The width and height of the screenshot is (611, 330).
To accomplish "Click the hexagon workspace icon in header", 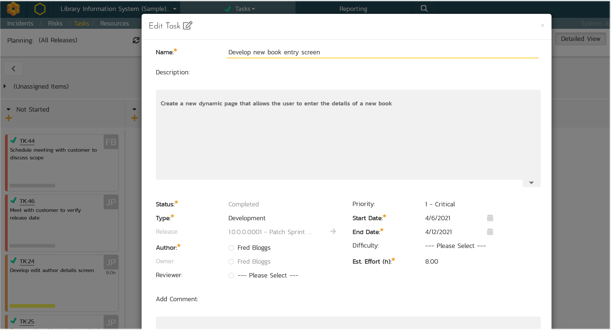I will point(40,9).
